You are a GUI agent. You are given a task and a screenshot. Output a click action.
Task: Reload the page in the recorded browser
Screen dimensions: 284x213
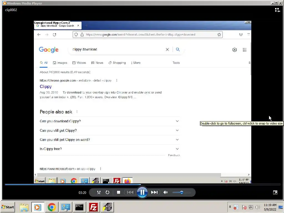click(x=55, y=35)
